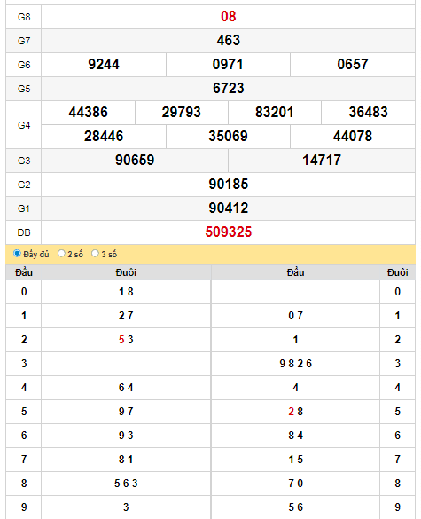Click the tail values '2 7' cell
Image resolution: width=421 pixels, height=519 pixels.
coord(126,316)
